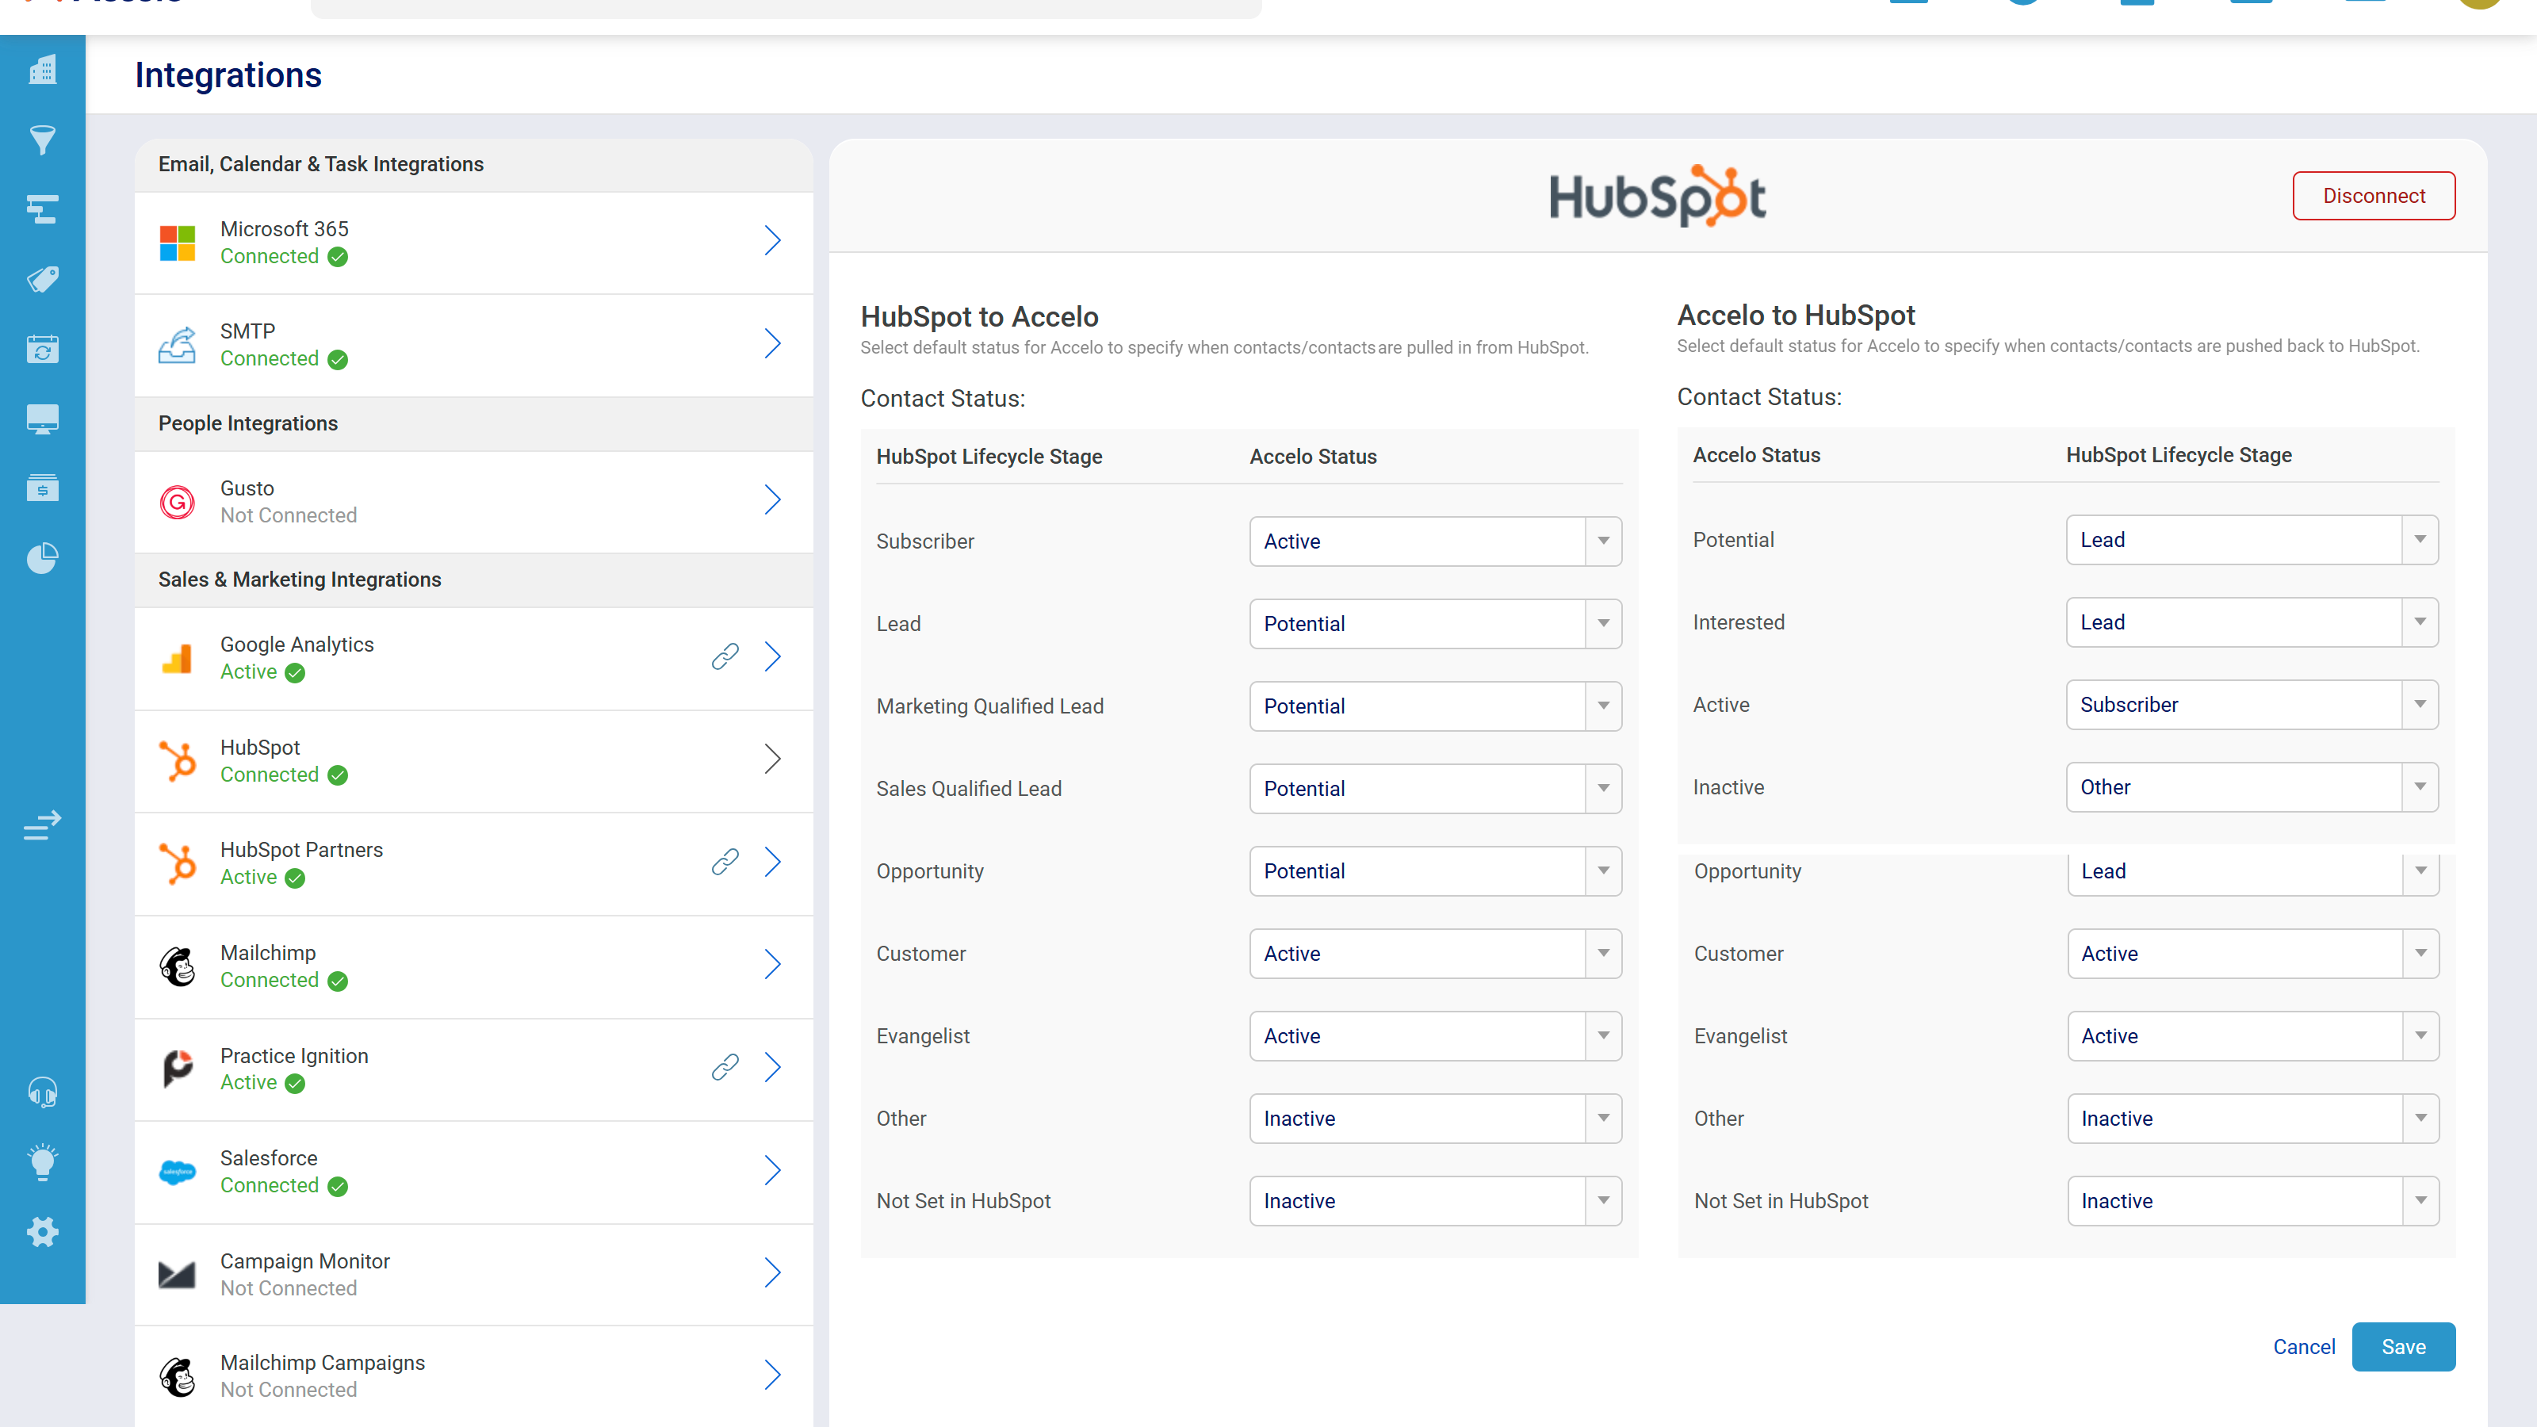The image size is (2537, 1427).
Task: Click the funnel sales icon in sidebar
Action: click(x=42, y=140)
